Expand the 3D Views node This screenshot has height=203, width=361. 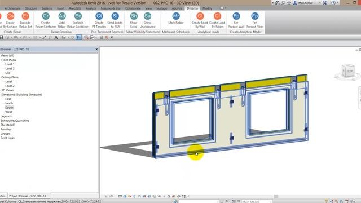point(7,90)
